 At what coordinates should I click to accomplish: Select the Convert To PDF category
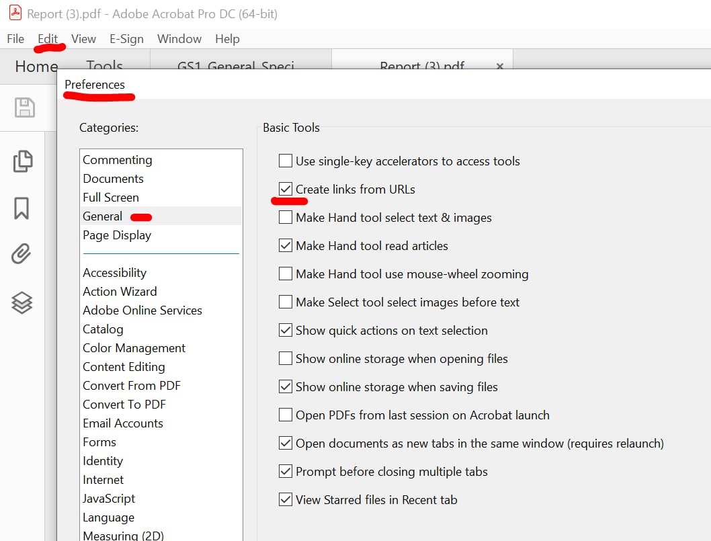tap(161, 405)
